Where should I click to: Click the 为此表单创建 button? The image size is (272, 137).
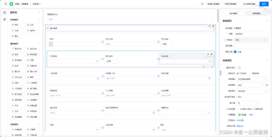click(249, 4)
